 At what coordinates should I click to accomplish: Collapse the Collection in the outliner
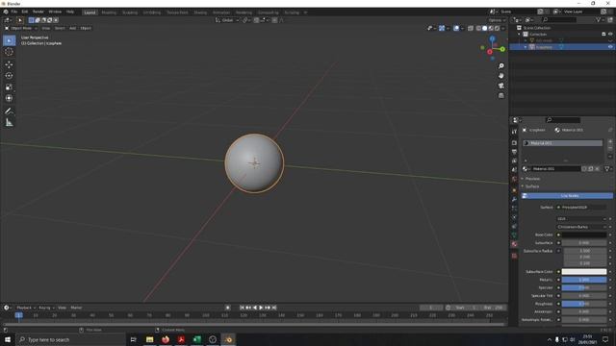(519, 35)
